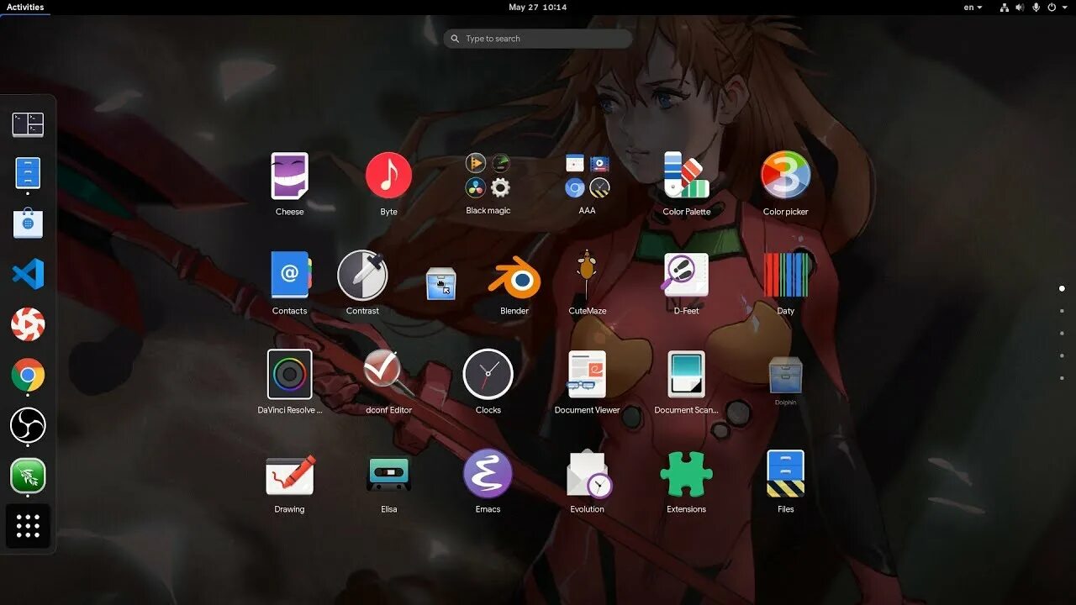
Task: Launch the Byte music player
Action: [388, 176]
